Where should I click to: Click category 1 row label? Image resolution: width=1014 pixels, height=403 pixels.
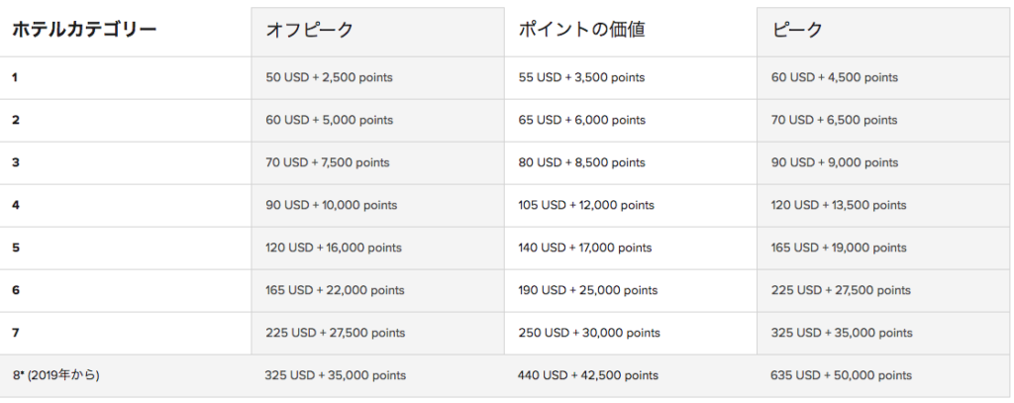click(15, 77)
